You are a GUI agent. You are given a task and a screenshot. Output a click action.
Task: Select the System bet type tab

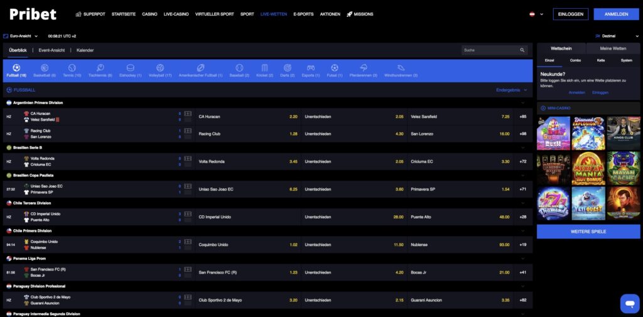tap(626, 60)
